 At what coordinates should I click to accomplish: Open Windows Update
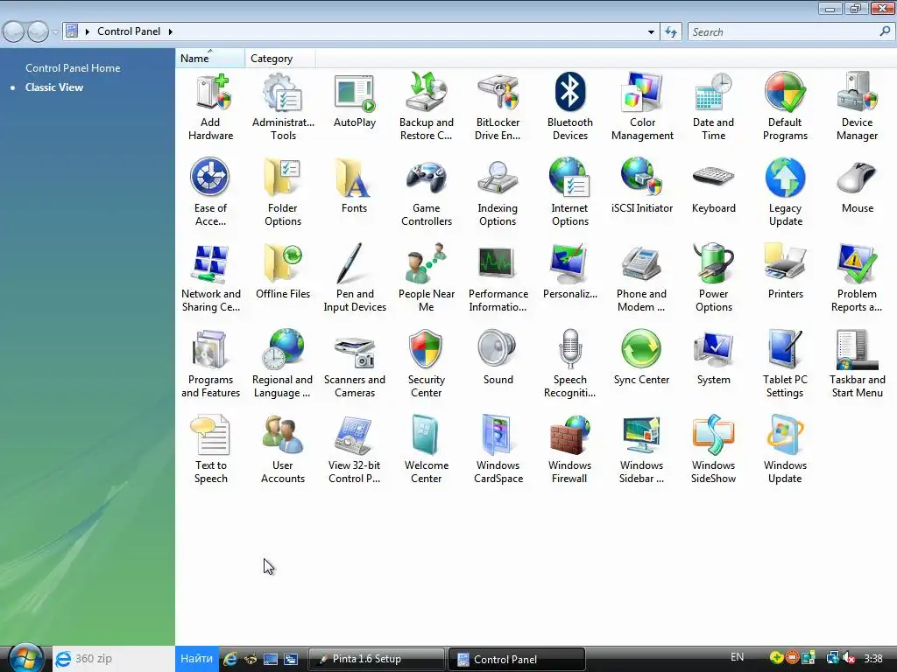tap(785, 449)
